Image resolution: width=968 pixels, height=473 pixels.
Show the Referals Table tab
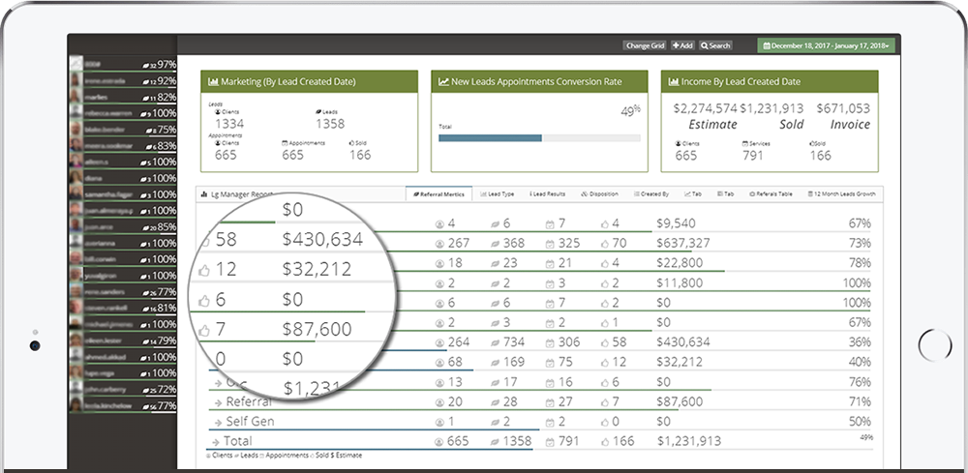(x=771, y=194)
